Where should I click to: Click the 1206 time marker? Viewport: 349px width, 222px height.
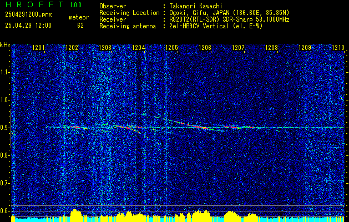click(205, 48)
